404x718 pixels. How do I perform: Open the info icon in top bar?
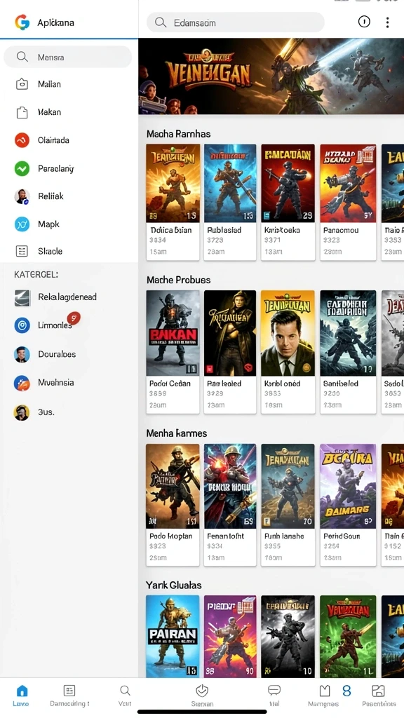pos(364,22)
